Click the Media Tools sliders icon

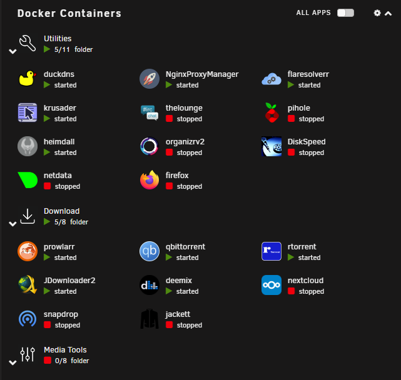[28, 354]
